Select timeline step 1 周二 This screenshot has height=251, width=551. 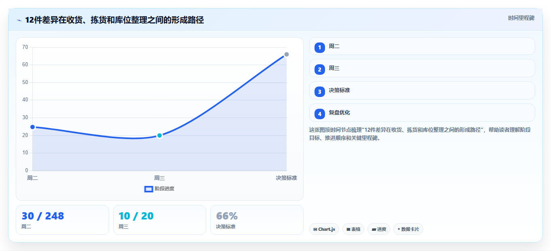pyautogui.click(x=422, y=46)
